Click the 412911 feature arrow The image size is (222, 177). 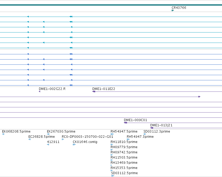(x=48, y=145)
